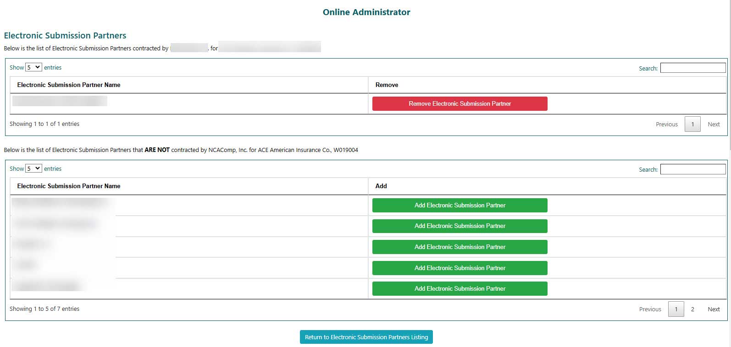Click the red Remove Electronic Submission Partner button
The image size is (731, 347).
click(x=460, y=103)
